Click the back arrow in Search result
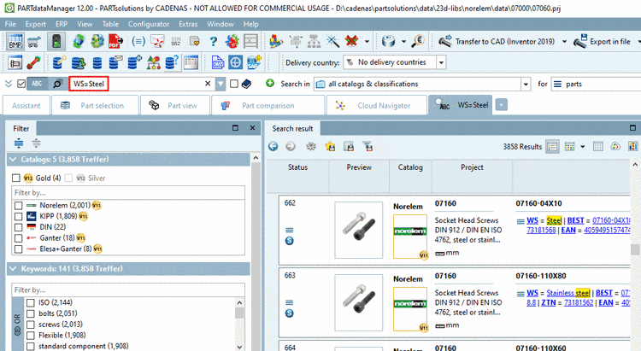641x351 pixels. click(x=273, y=146)
